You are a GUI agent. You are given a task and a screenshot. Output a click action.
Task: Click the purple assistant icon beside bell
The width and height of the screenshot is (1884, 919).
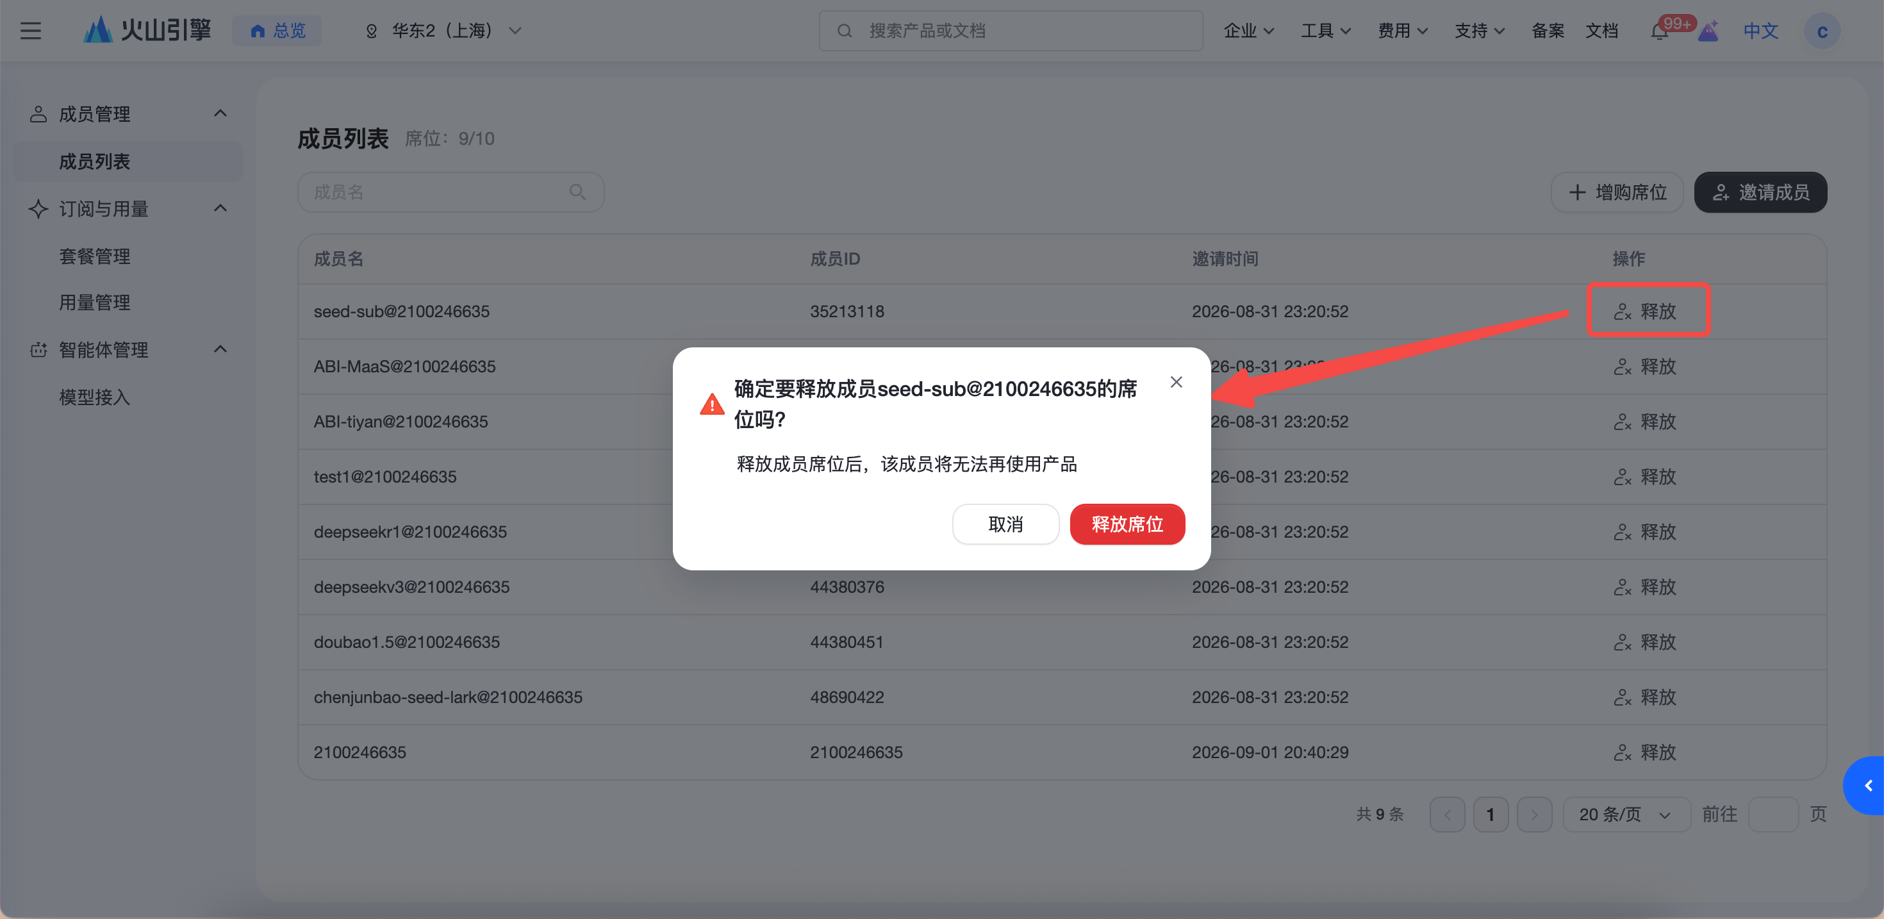[x=1708, y=31]
